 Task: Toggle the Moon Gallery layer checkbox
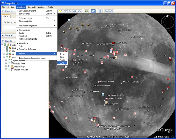[7, 57]
